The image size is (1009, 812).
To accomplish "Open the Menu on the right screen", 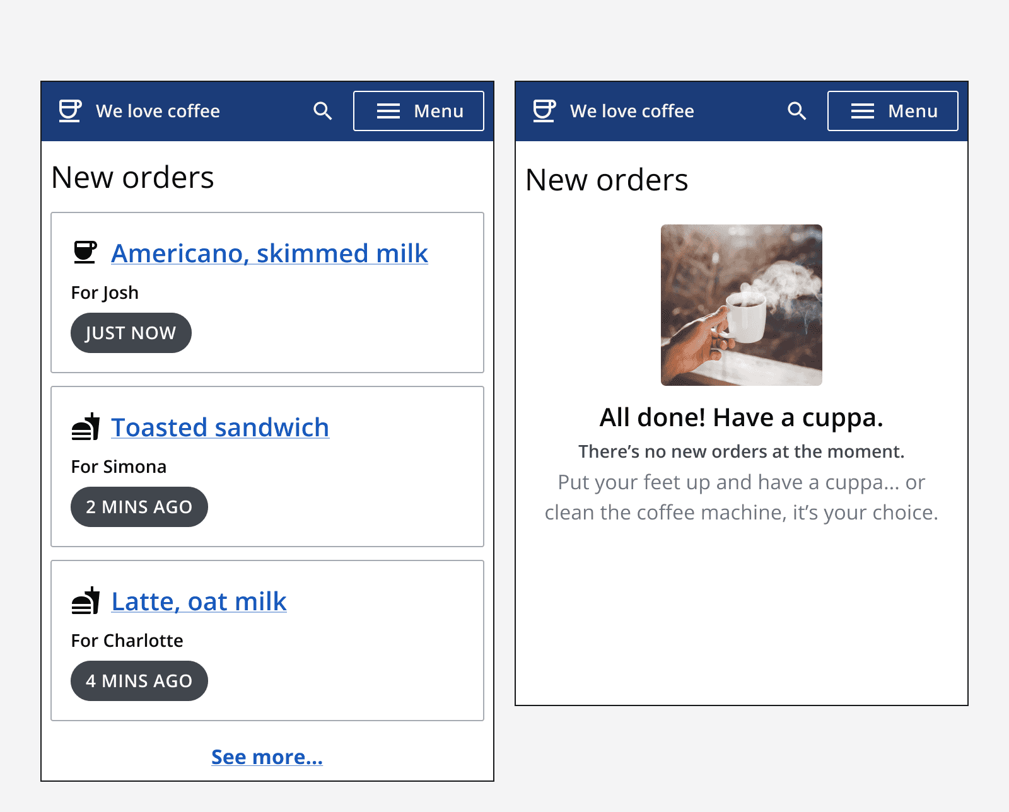I will [893, 111].
